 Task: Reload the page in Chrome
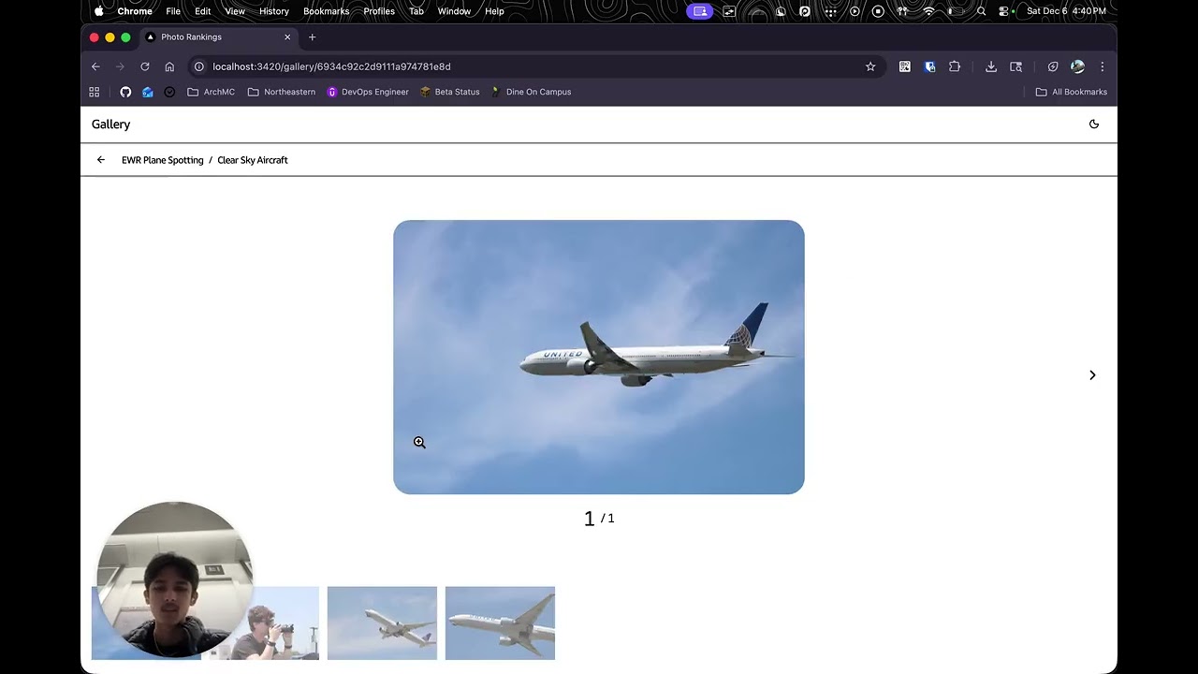(145, 66)
